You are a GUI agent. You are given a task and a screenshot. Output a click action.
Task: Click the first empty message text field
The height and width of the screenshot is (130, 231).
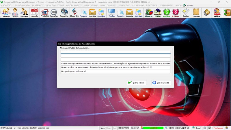(x=115, y=52)
